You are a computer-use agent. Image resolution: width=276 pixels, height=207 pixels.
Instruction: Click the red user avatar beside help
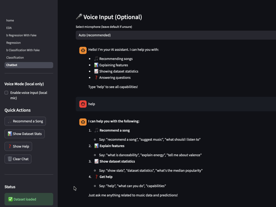[x=83, y=104]
